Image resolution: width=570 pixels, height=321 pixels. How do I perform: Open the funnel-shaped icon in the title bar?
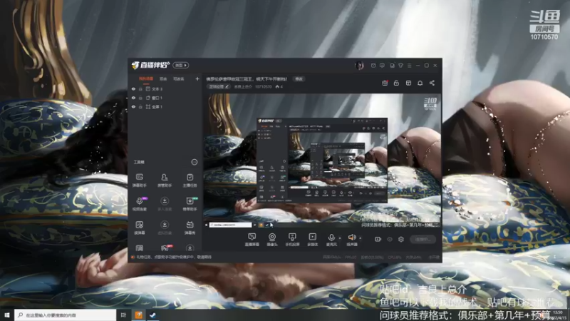click(400, 66)
